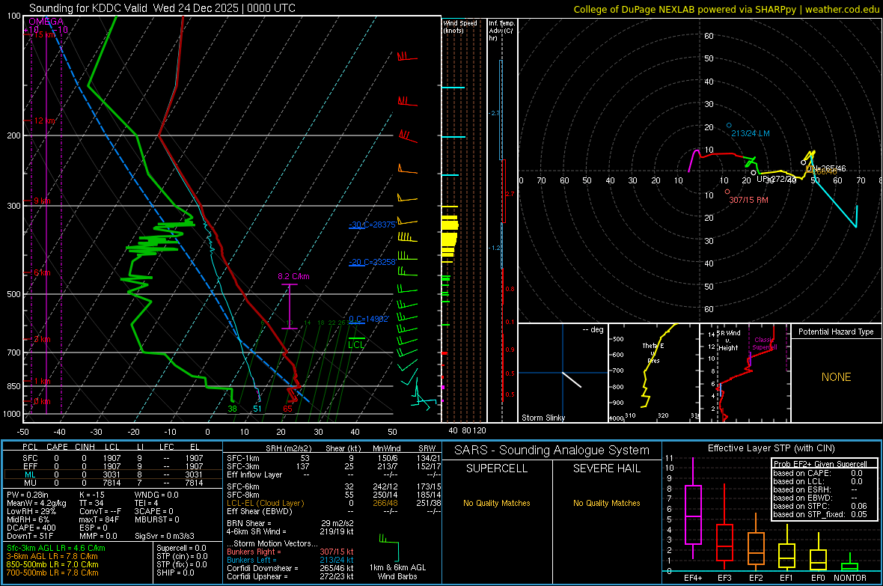Open the weather.cod.edu NEXLAB credit text
This screenshot has width=883, height=586.
726,9
